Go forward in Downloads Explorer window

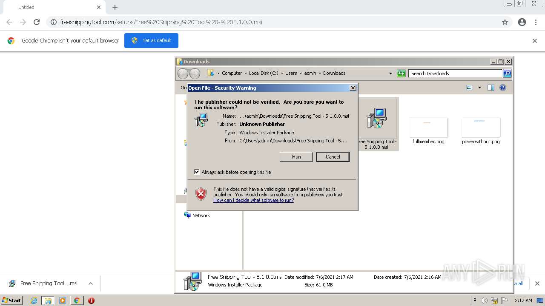pyautogui.click(x=195, y=74)
